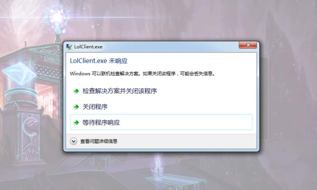Click the gray footer bar of the dialog
Screen dimensions: 317x190
pyautogui.click(x=161, y=142)
